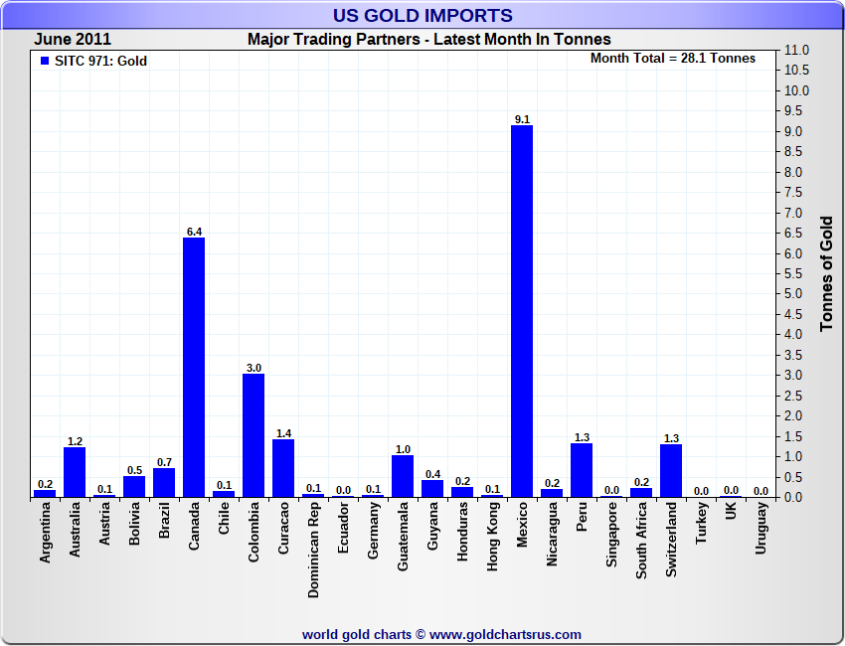
Task: Click the 'Bolivia' axis label
Action: [134, 524]
